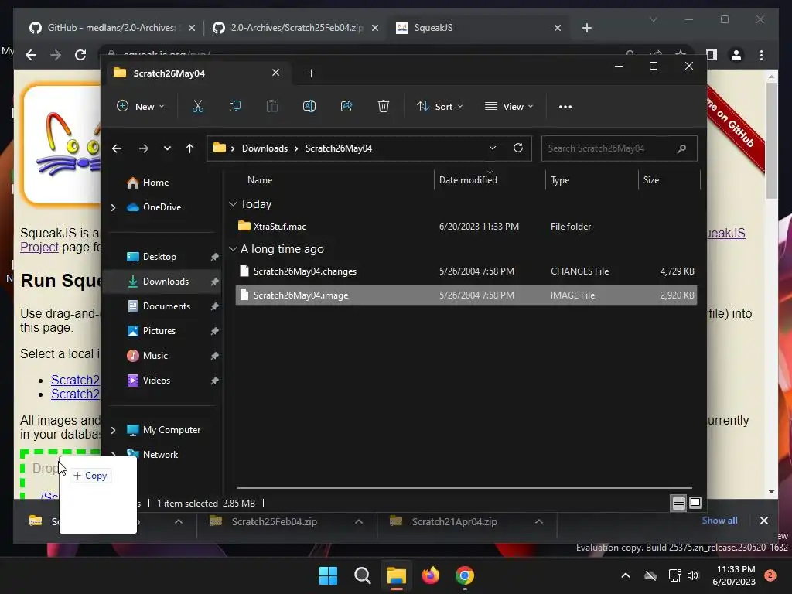Select the XtraStuf.mac folder
Image resolution: width=792 pixels, height=594 pixels.
pyautogui.click(x=466, y=227)
